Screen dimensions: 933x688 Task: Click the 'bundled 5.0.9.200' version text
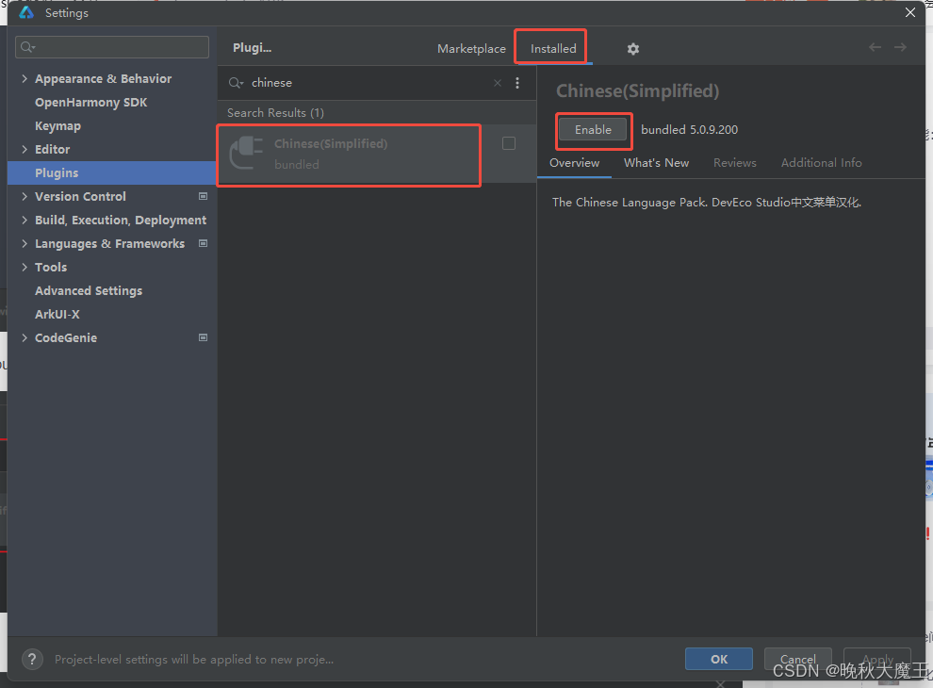click(689, 130)
